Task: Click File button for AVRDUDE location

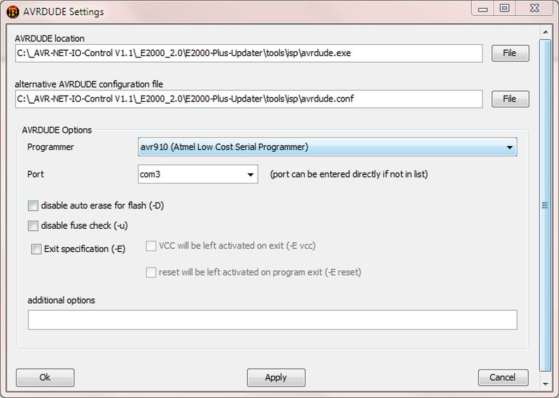Action: 510,53
